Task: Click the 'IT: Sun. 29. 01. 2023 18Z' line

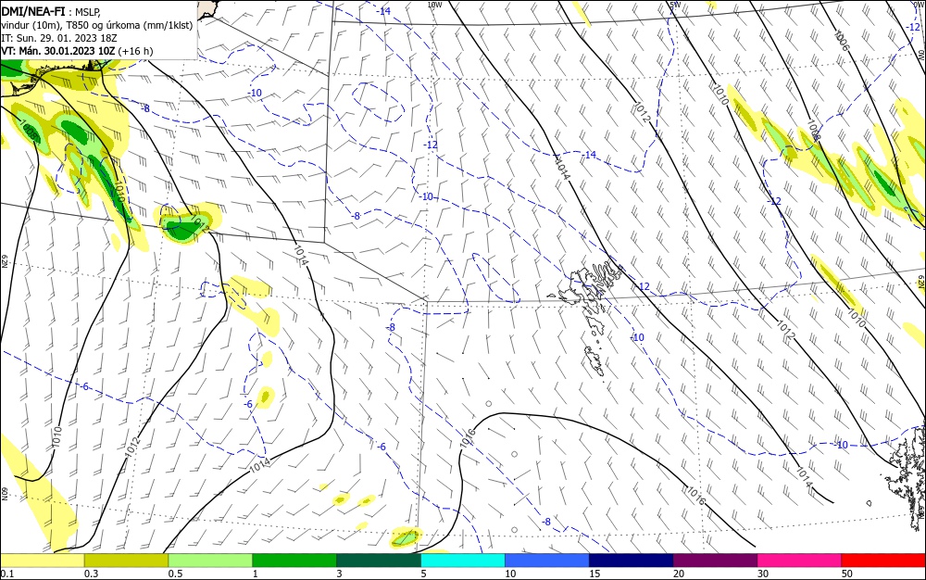Action: (59, 38)
